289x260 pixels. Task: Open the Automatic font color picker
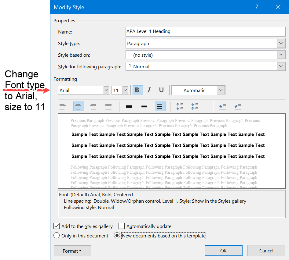coord(221,90)
